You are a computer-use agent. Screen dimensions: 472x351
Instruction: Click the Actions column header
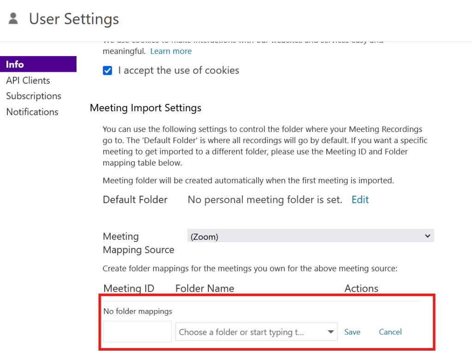(361, 288)
